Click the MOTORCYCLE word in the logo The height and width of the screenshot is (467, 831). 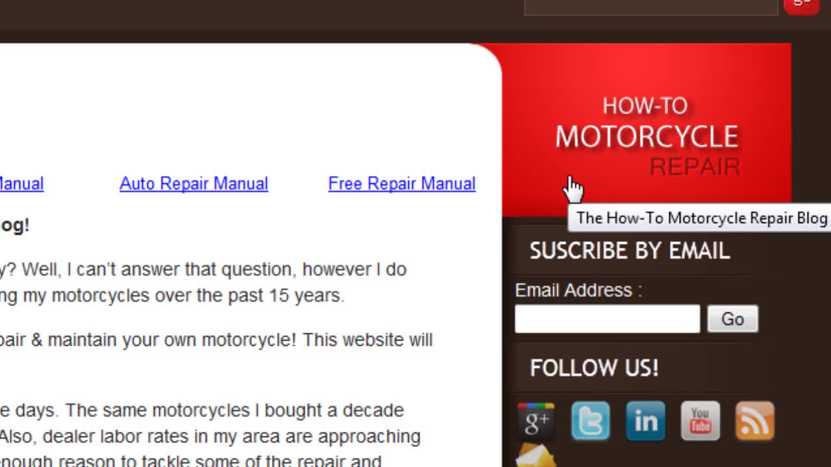click(647, 137)
